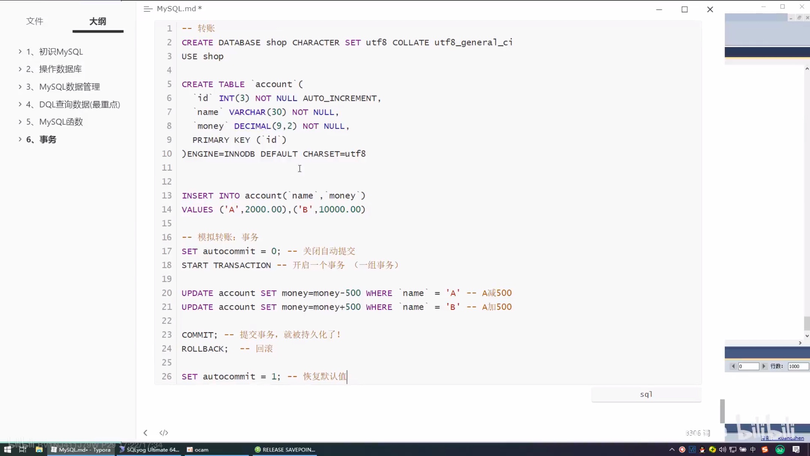
Task: Click the kuangshen registration link
Action: (790, 438)
